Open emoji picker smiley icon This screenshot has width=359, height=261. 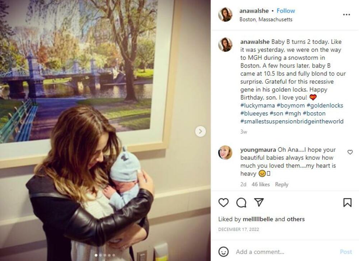click(x=223, y=252)
